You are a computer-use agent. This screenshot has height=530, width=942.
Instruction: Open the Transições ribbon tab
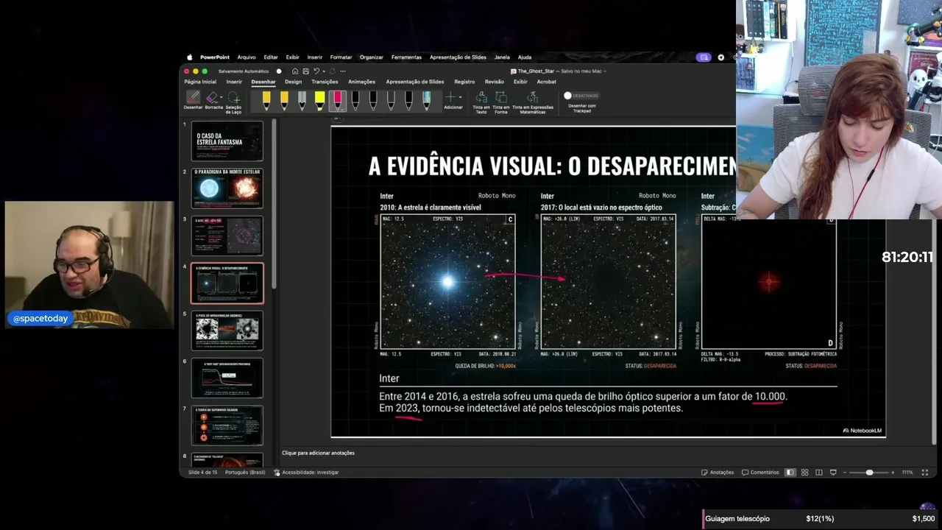pos(325,82)
